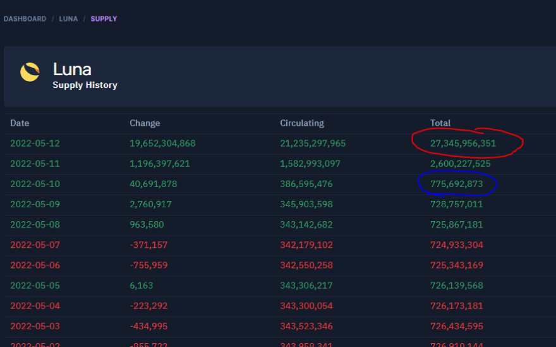
Task: Select the change value 19,652,304,868
Action: [x=162, y=143]
